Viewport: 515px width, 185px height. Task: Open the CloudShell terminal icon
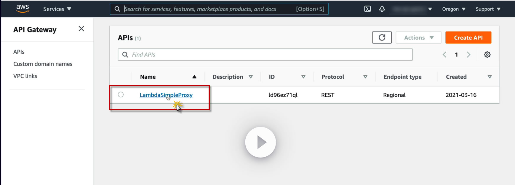(x=367, y=9)
